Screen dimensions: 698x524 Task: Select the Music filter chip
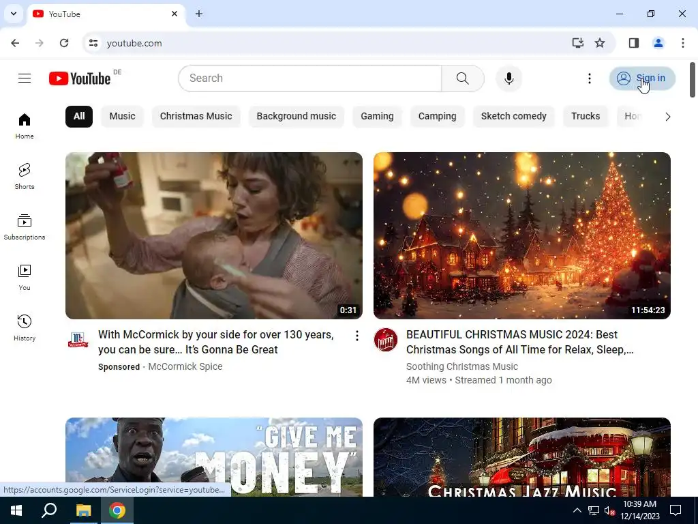pos(122,116)
